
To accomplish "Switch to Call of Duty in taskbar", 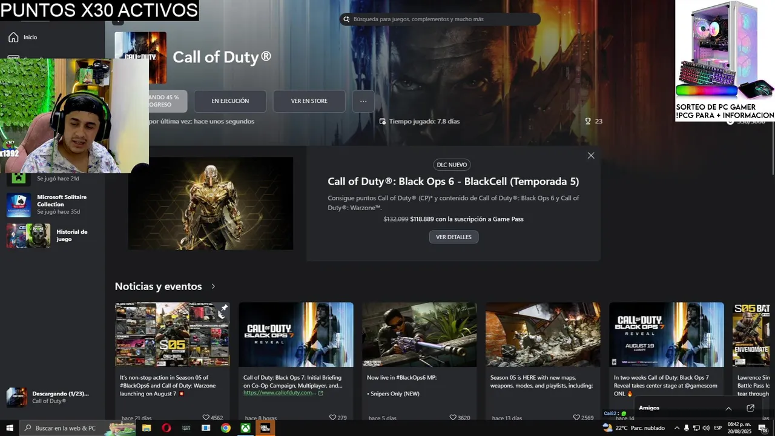I will [x=265, y=428].
